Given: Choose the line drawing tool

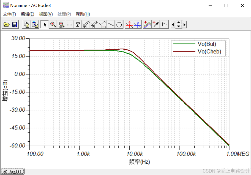Looking at the screenshot, I should [111, 25].
